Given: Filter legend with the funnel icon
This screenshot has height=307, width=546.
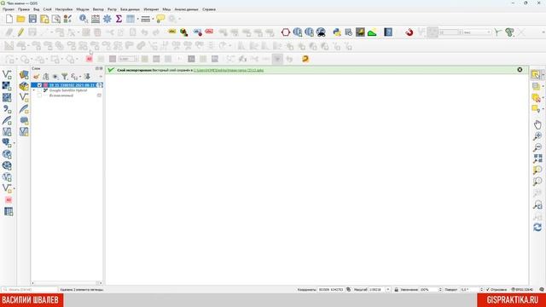Looking at the screenshot, I should [65, 77].
